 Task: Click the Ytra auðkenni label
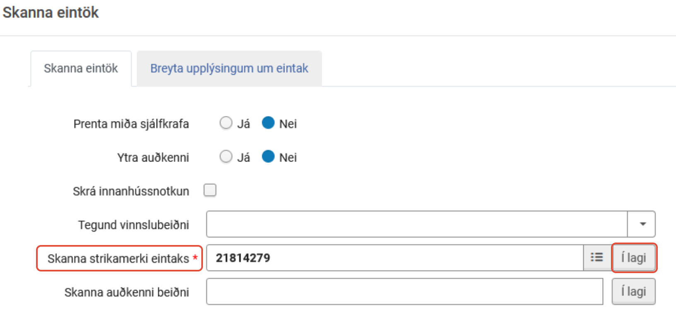point(153,157)
